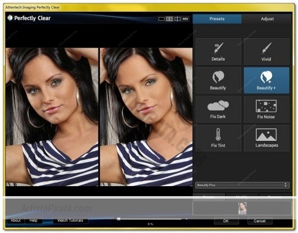Select the Beautify + preset

click(x=266, y=80)
